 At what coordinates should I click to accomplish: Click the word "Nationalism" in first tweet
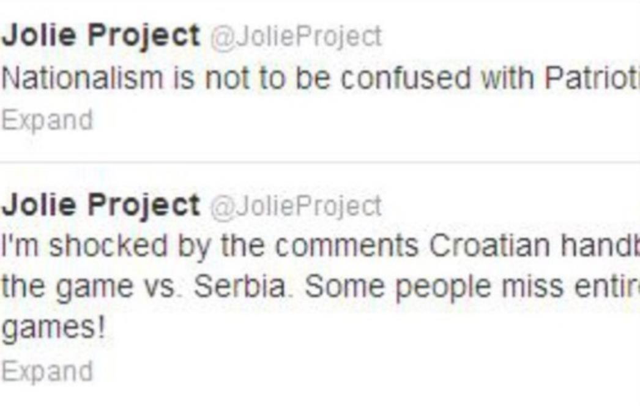(83, 78)
